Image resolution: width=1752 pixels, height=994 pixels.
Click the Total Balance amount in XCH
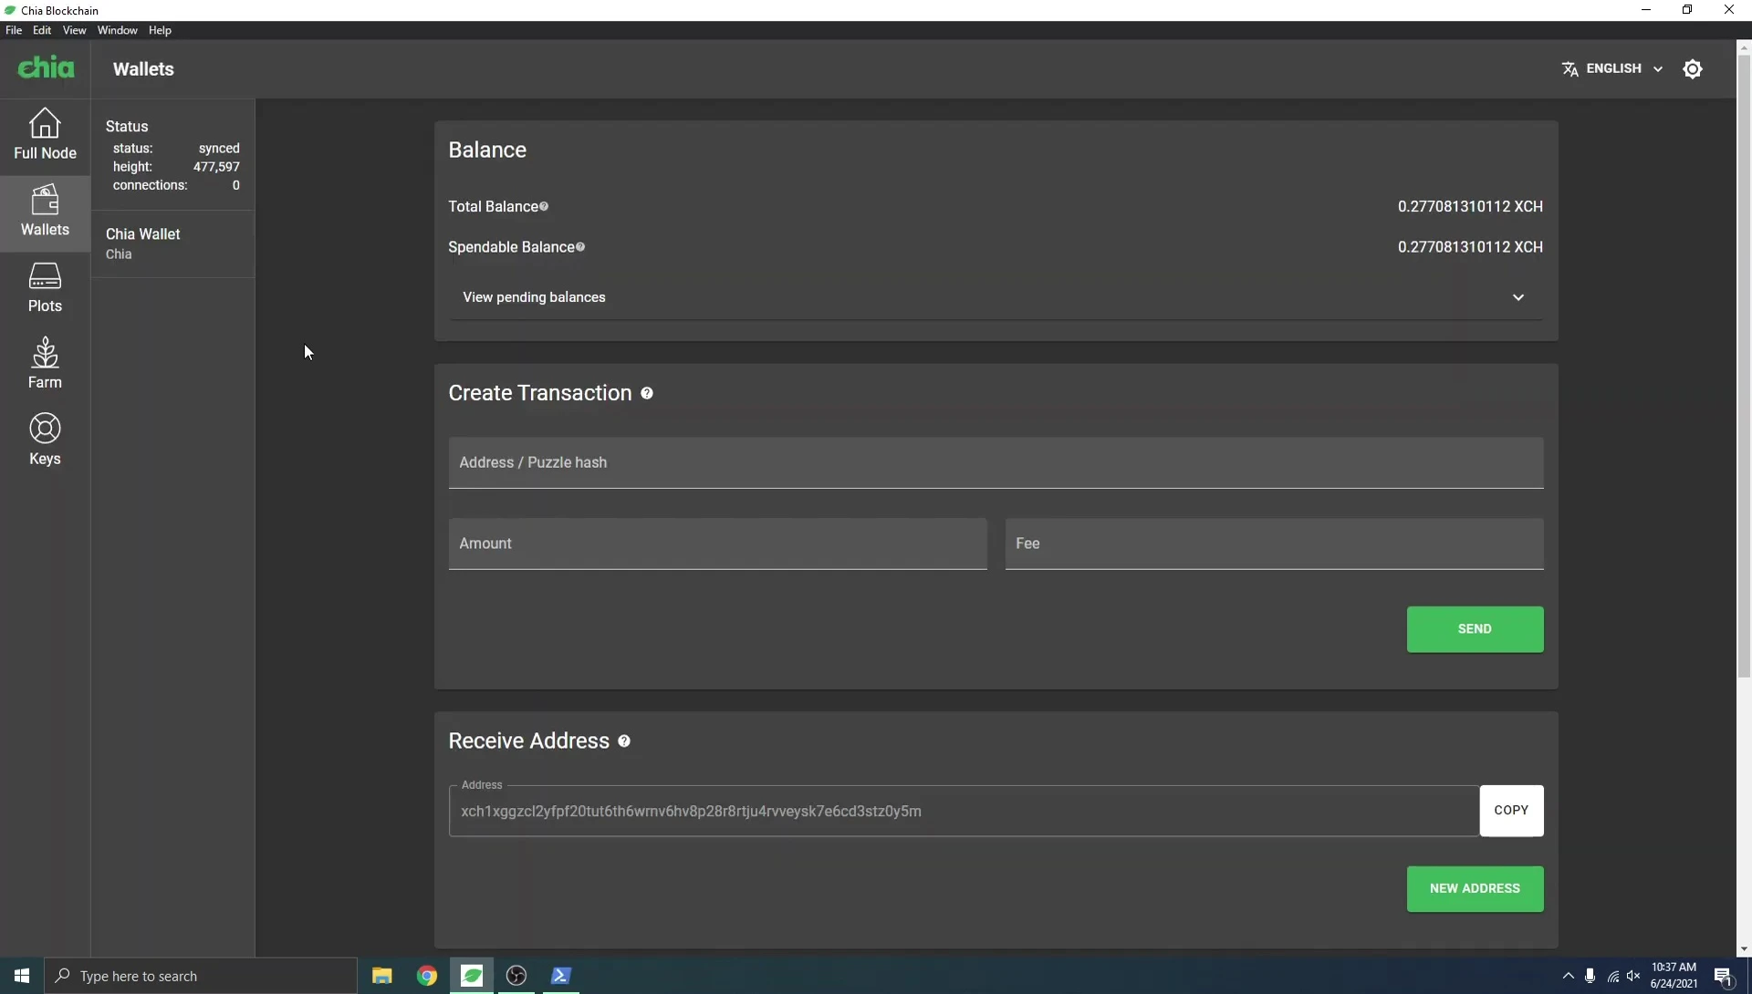pos(1470,207)
